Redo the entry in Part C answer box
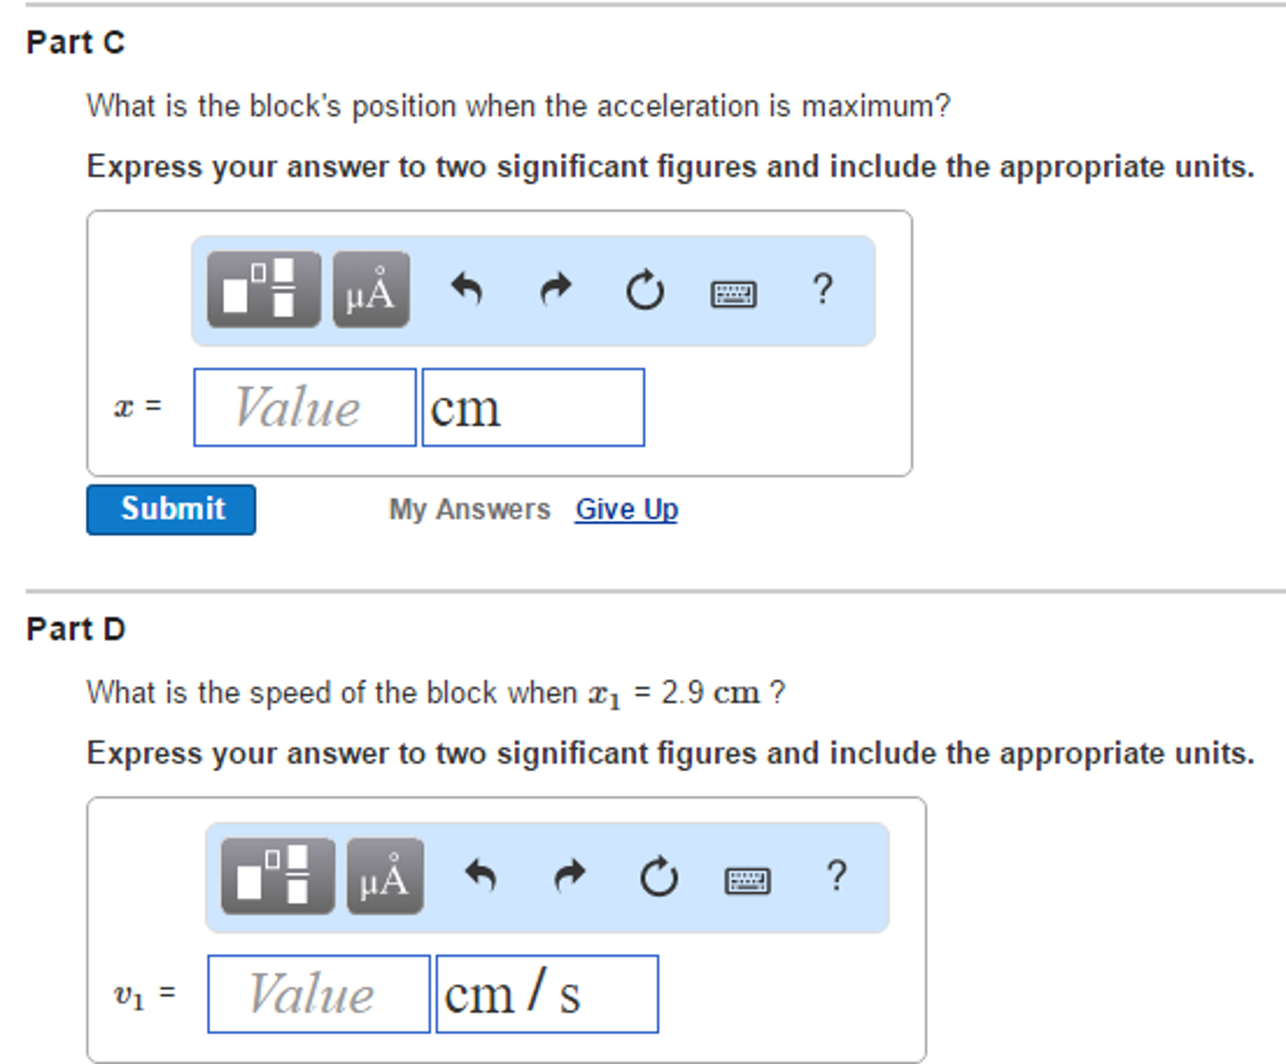The image size is (1286, 1064). coord(556,288)
